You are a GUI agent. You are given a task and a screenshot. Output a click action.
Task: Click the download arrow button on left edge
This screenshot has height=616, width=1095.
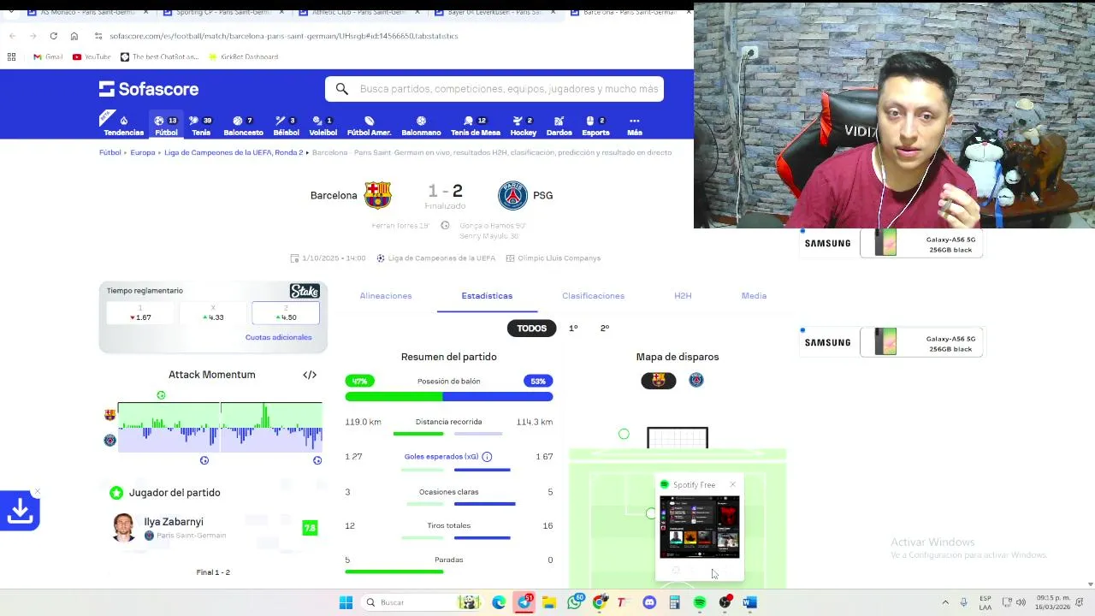tap(20, 512)
